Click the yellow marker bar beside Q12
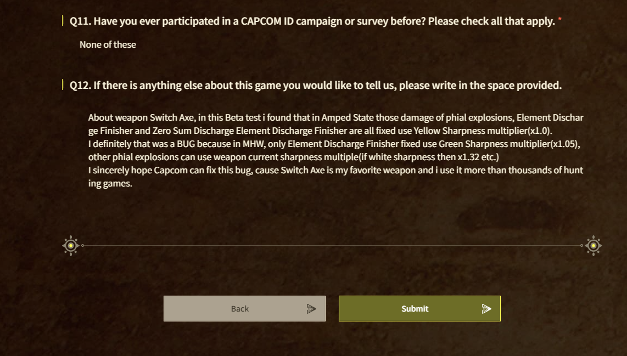This screenshot has height=356, width=627. click(x=63, y=85)
